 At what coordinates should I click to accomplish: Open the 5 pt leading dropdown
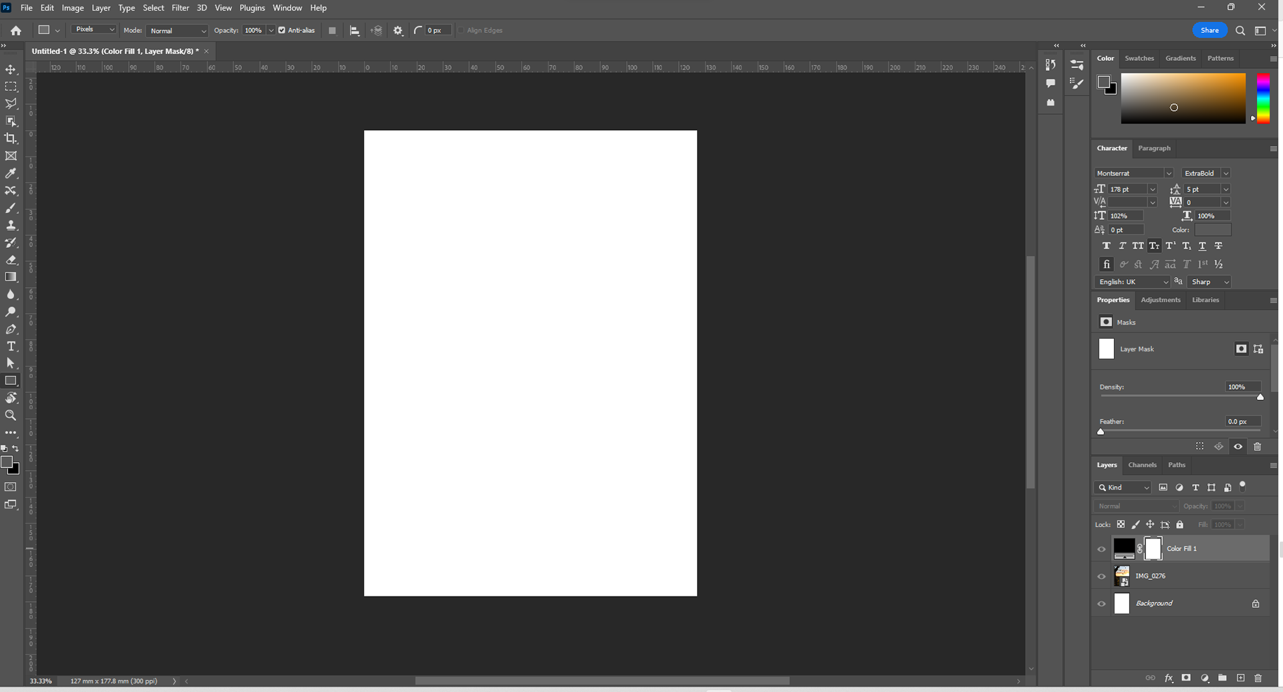[x=1226, y=190]
